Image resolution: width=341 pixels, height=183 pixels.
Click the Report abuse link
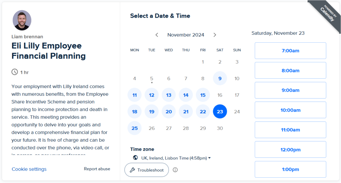click(97, 169)
